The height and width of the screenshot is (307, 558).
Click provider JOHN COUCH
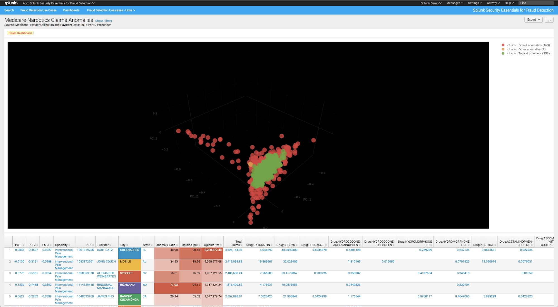(106, 262)
